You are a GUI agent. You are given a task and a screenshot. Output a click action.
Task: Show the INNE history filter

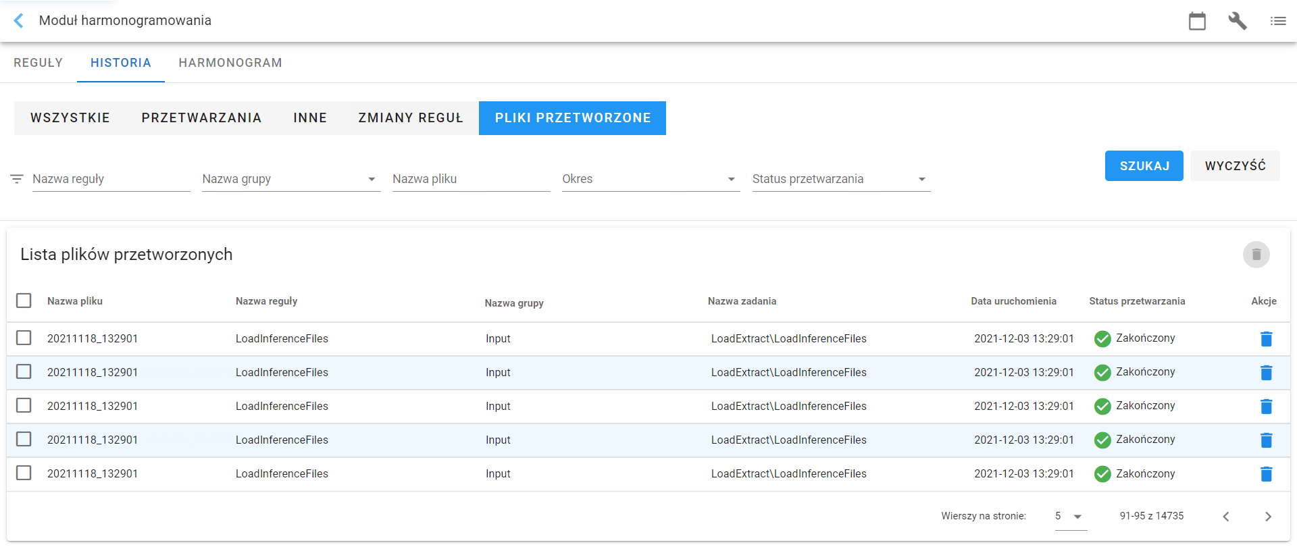coord(310,118)
